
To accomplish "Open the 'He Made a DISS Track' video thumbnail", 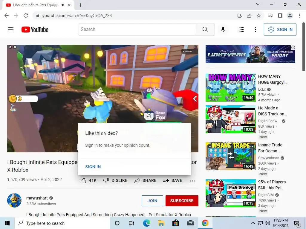I will [230, 119].
